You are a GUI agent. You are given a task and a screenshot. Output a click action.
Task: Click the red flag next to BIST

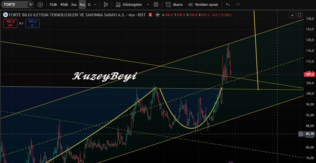pos(150,15)
